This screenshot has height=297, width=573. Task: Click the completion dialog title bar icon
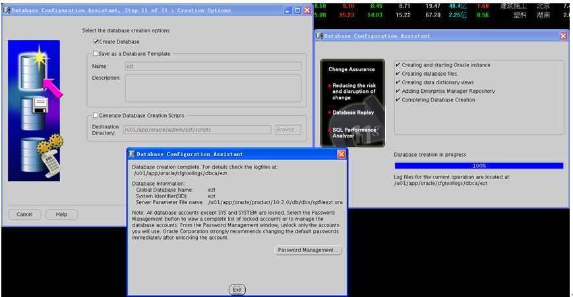click(132, 154)
